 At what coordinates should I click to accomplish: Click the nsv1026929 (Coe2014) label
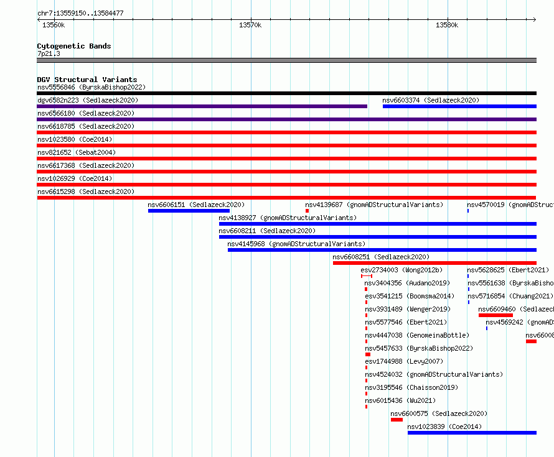click(x=75, y=178)
